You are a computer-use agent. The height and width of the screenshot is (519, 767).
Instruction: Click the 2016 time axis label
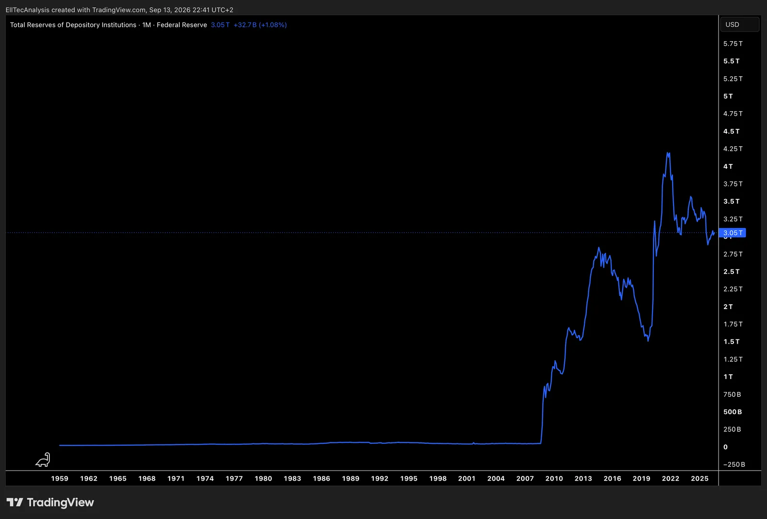pyautogui.click(x=612, y=478)
